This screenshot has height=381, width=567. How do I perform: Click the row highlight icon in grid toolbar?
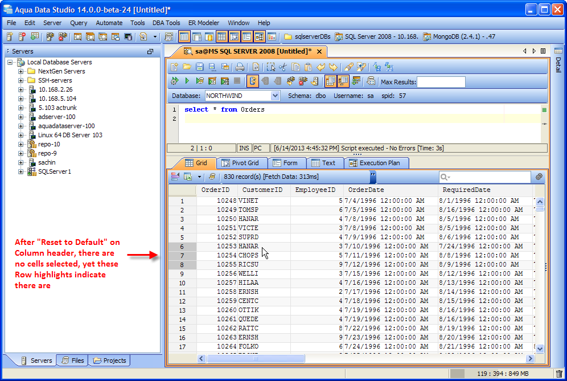[x=175, y=177]
